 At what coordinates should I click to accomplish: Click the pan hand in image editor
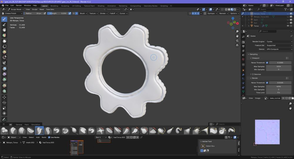click(x=290, y=108)
